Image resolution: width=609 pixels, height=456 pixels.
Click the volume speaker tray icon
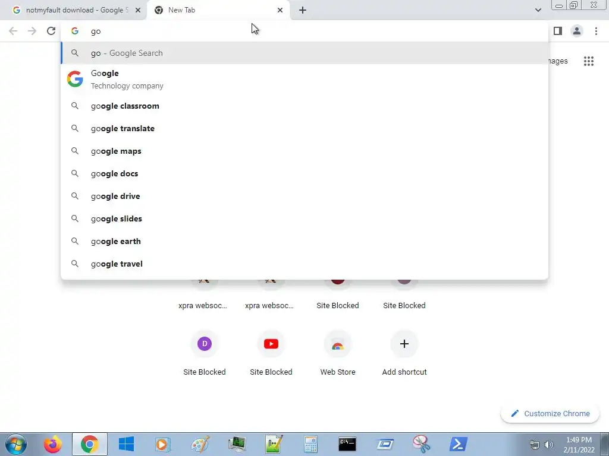tap(549, 445)
